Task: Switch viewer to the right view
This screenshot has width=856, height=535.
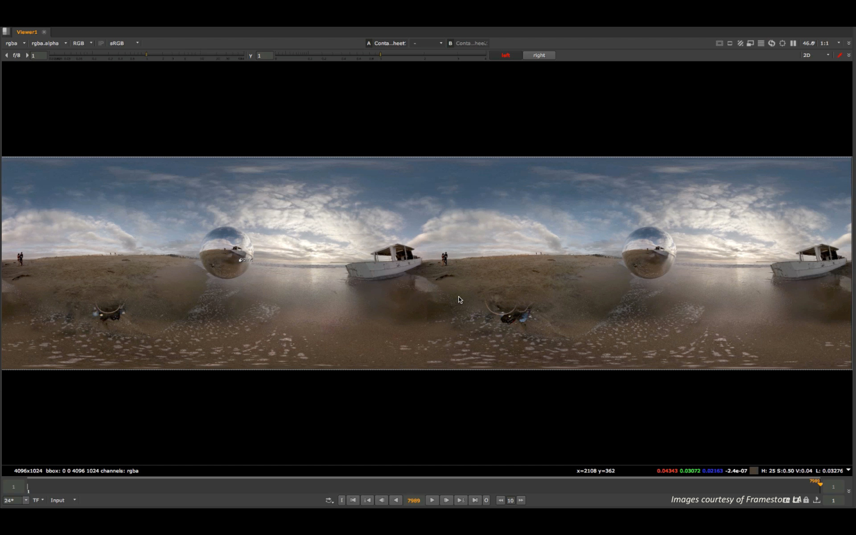Action: pyautogui.click(x=539, y=55)
